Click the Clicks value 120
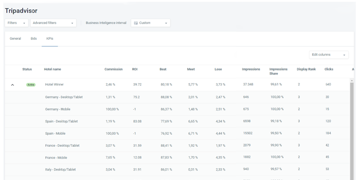 pyautogui.click(x=328, y=121)
